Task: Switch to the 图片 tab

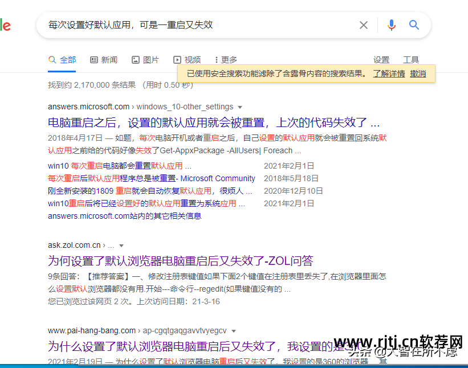Action: pyautogui.click(x=145, y=60)
